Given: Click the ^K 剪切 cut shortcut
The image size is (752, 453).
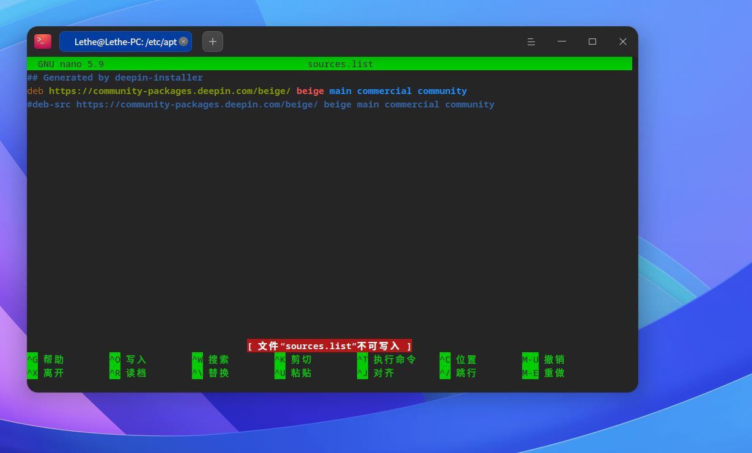Looking at the screenshot, I should tap(293, 360).
